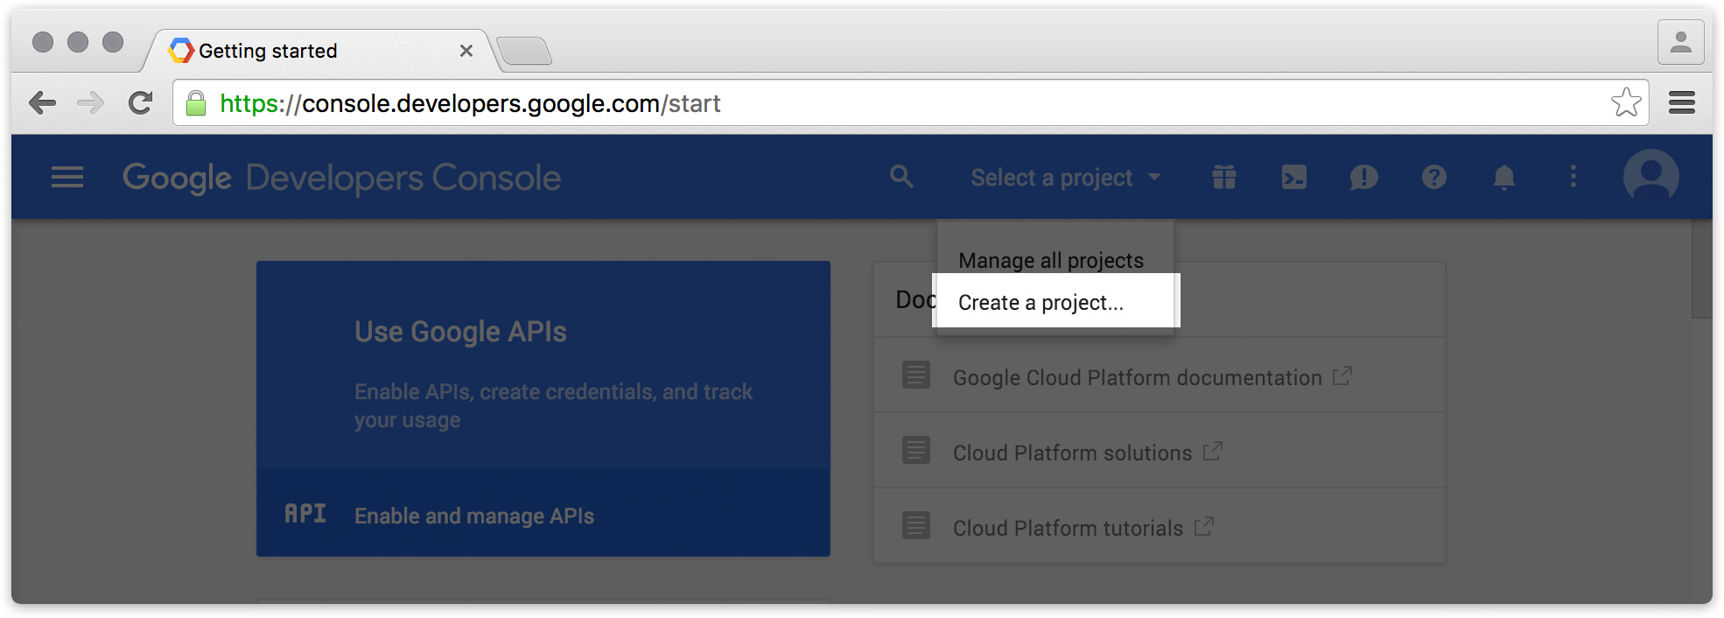The width and height of the screenshot is (1724, 618).
Task: Open the free trial gift icon
Action: (1224, 178)
